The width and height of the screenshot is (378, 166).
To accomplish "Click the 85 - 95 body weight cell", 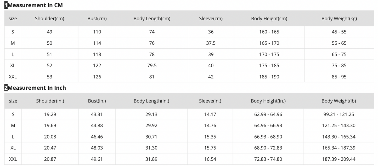I will point(339,77).
